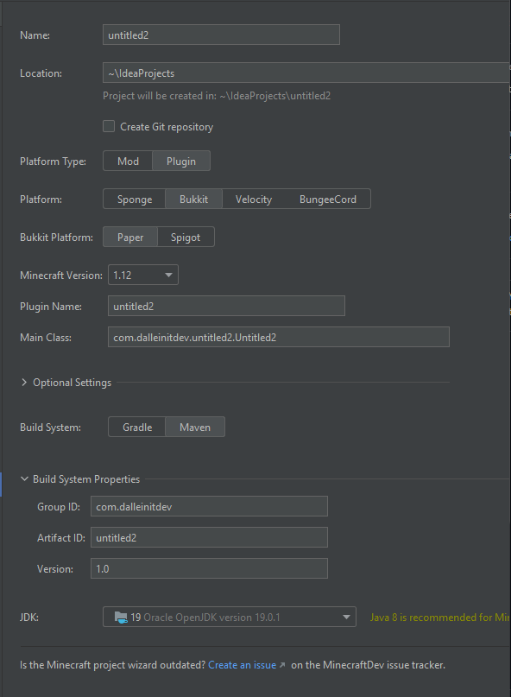Collapse Build System Properties section

click(24, 478)
